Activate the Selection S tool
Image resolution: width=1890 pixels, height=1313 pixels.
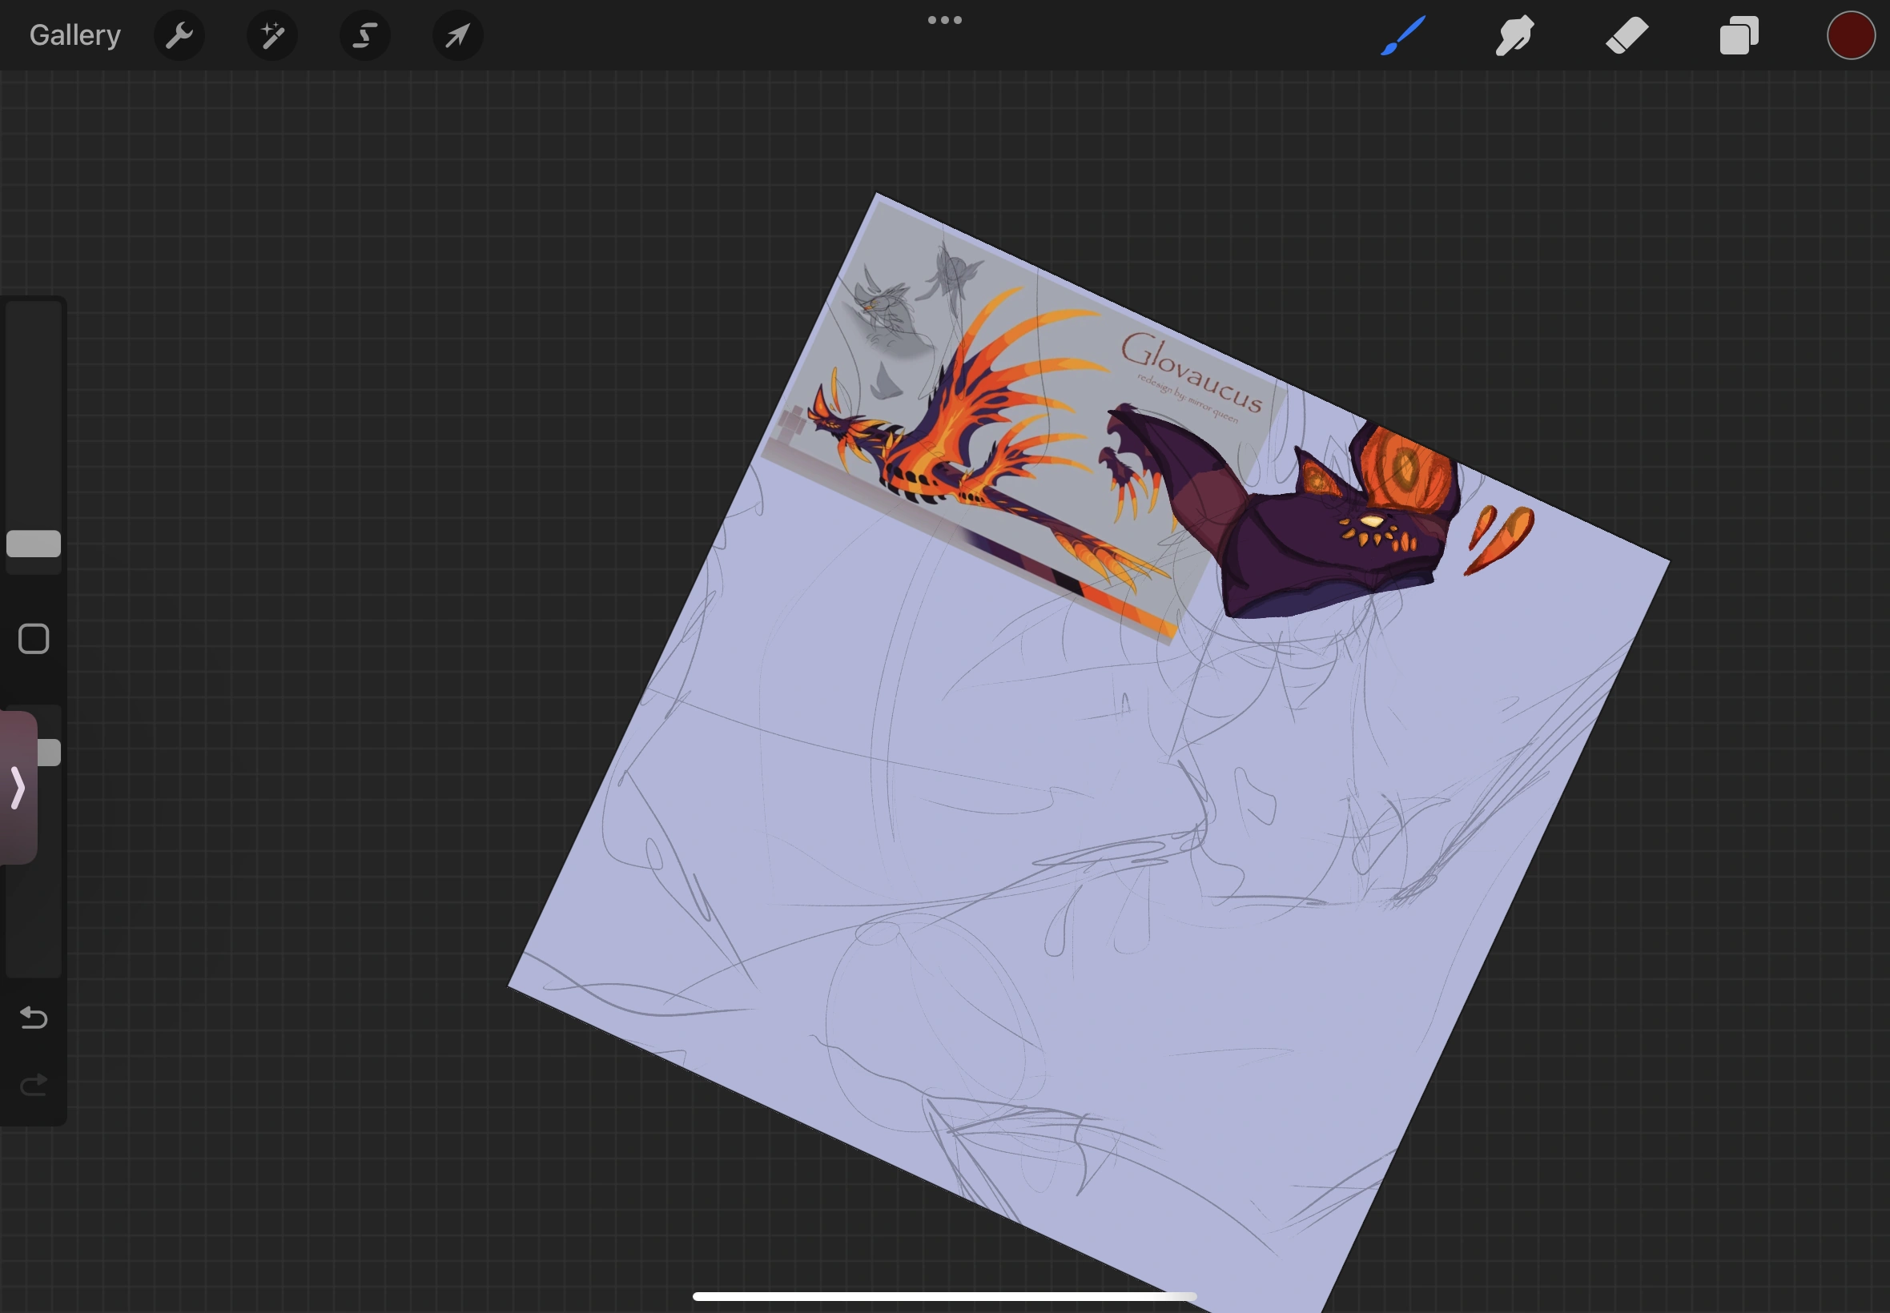(x=365, y=35)
